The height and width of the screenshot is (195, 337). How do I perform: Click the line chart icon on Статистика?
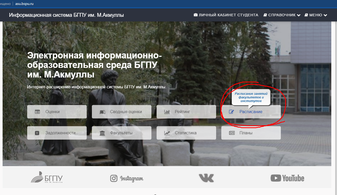[167, 133]
